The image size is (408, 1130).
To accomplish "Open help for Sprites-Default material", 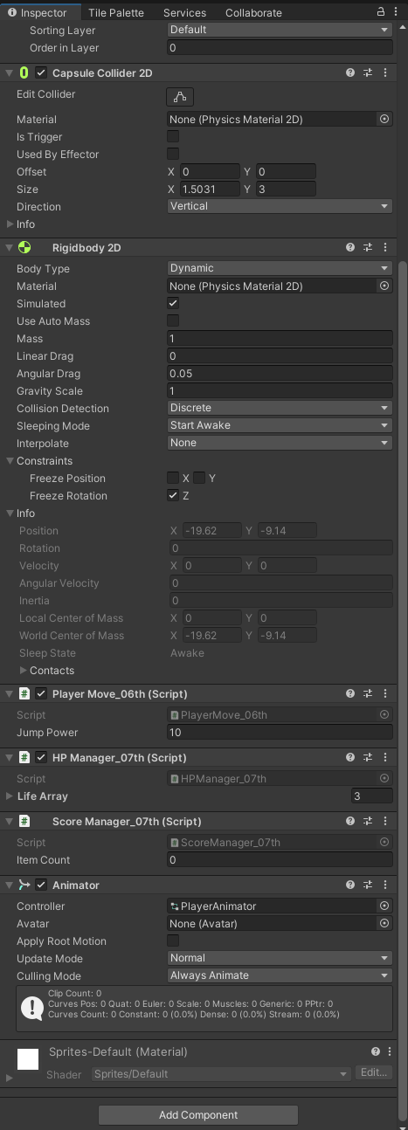I will 376,1052.
